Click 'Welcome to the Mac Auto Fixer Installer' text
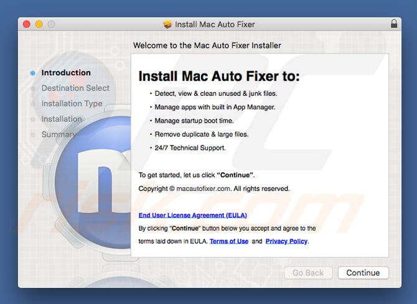The image size is (417, 304). tap(207, 45)
